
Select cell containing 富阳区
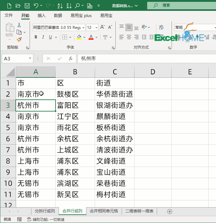[75, 105]
